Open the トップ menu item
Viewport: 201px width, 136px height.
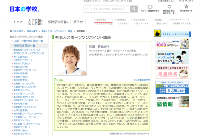pos(18,22)
